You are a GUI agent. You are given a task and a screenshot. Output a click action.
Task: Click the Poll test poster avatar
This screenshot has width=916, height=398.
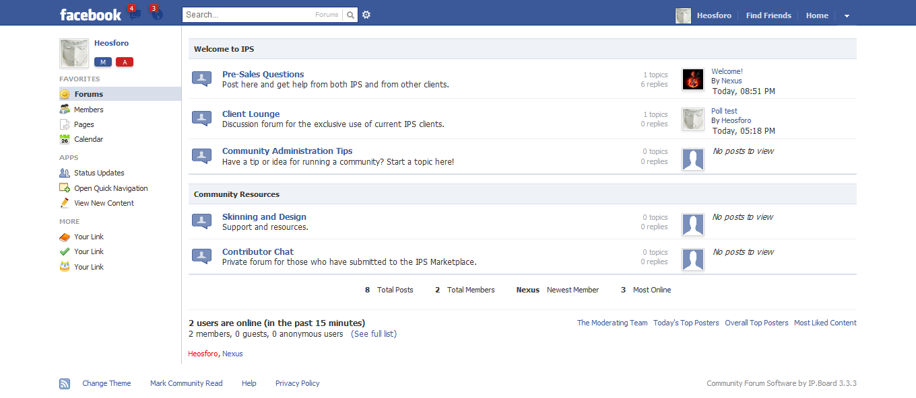693,119
